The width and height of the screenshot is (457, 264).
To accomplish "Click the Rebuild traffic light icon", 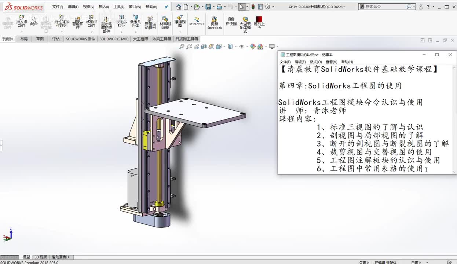I will coord(253,7).
